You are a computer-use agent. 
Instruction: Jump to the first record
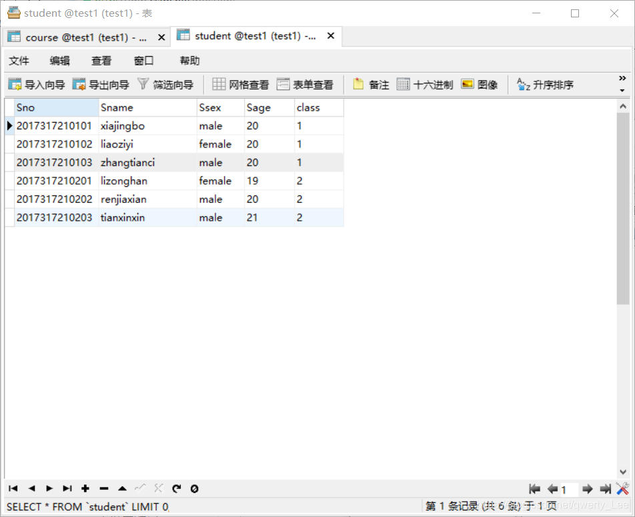click(12, 488)
